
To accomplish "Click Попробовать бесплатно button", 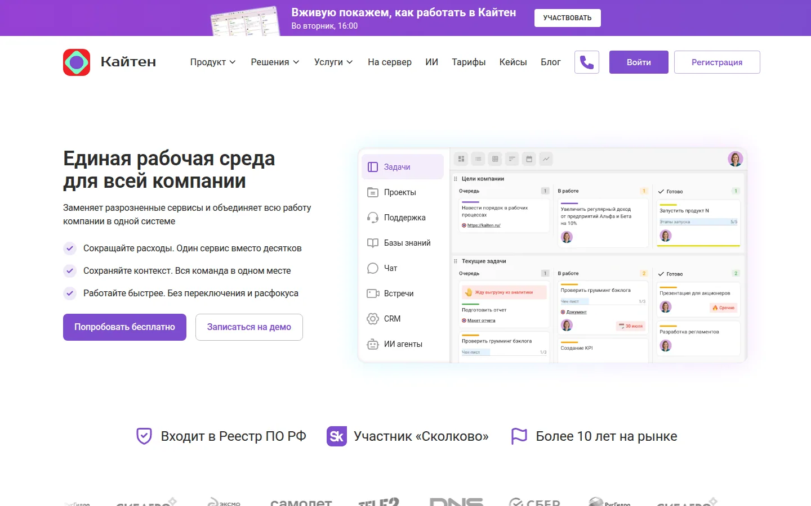I will [124, 327].
